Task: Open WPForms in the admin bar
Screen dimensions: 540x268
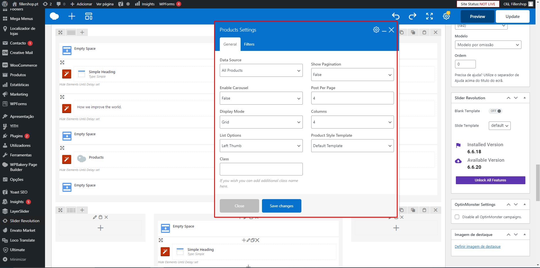Action: [170, 4]
